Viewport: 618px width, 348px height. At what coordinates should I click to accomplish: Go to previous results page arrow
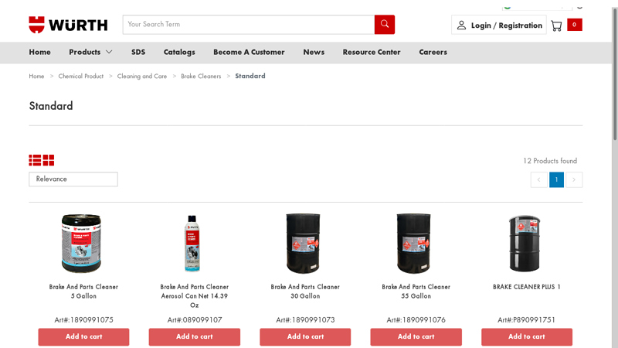point(538,180)
